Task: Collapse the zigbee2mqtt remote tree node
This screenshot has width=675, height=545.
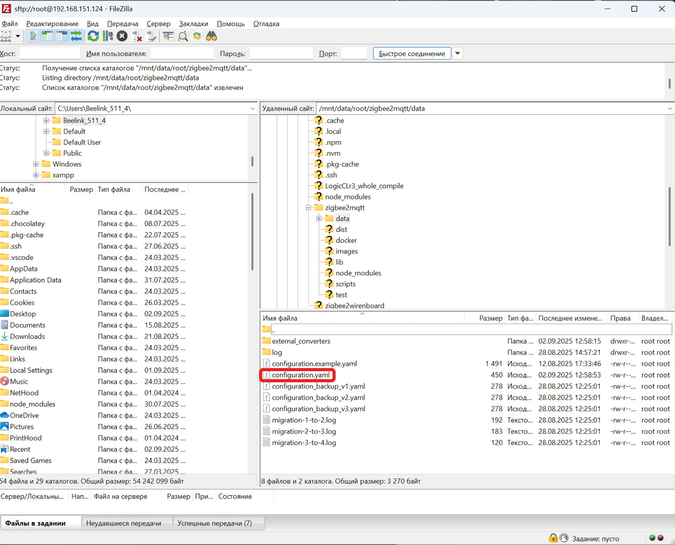Action: pyautogui.click(x=308, y=208)
